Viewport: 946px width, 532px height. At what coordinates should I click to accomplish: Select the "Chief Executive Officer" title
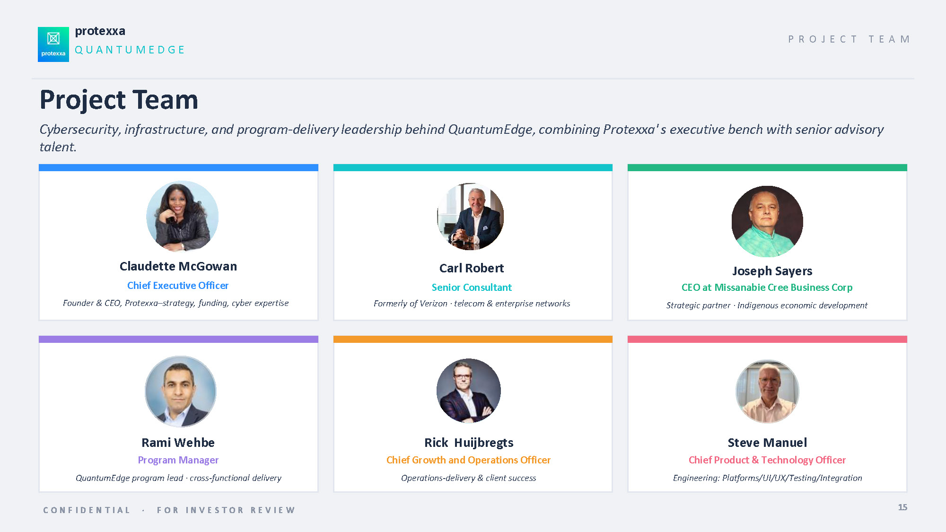pos(178,286)
